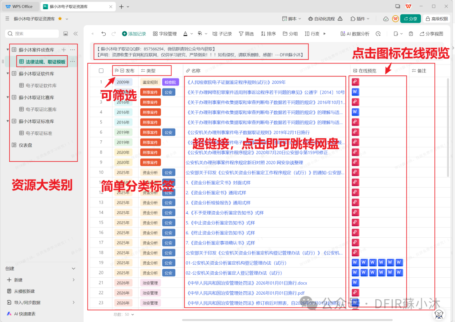Check the select-all box in the table header
The image size is (455, 322).
coord(102,71)
